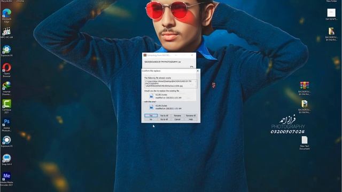Click the existing file path text box

coord(170,84)
